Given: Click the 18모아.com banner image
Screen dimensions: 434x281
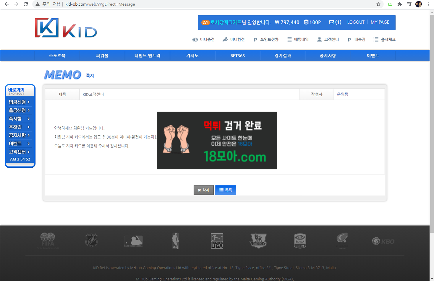Looking at the screenshot, I should coord(217,140).
